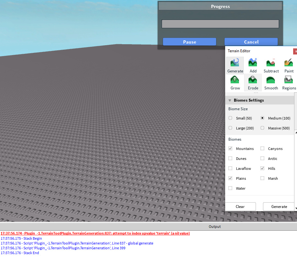Switch to the Output panel tab
This screenshot has width=297, height=257.
click(215, 227)
